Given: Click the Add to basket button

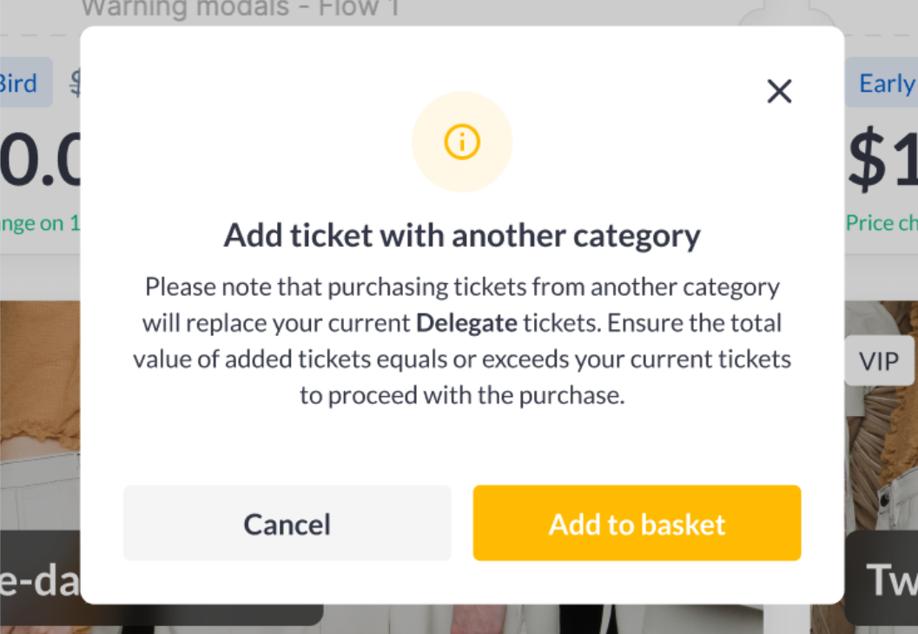Looking at the screenshot, I should point(637,523).
